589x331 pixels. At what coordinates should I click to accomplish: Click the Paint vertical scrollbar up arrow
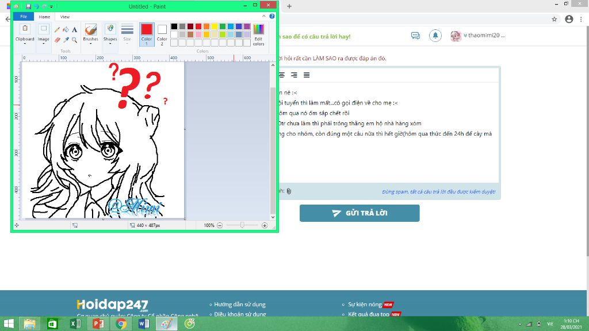click(x=273, y=65)
